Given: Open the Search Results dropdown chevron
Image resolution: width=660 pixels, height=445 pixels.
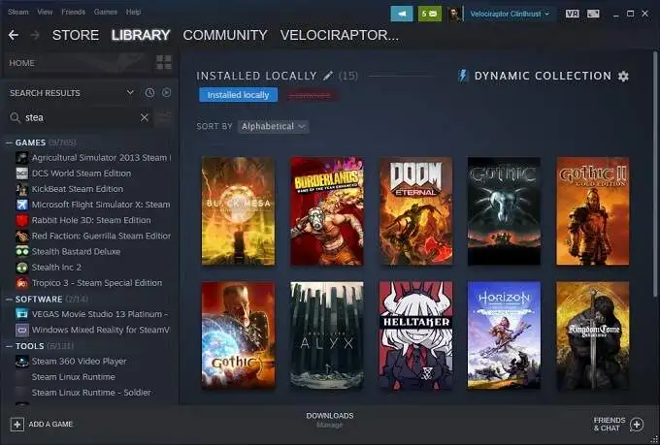Looking at the screenshot, I should coord(130,92).
